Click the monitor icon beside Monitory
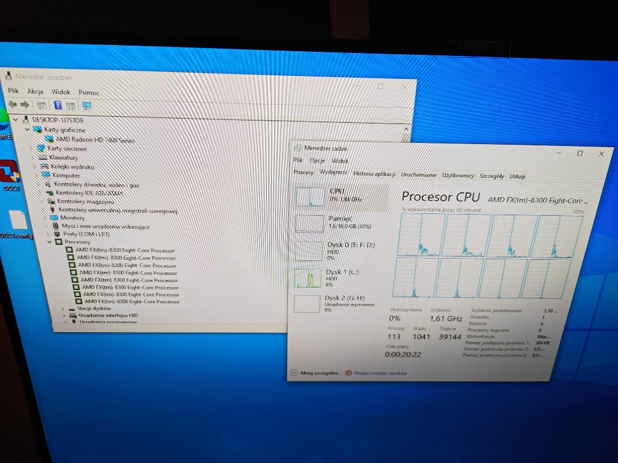618x463 pixels. 54,218
